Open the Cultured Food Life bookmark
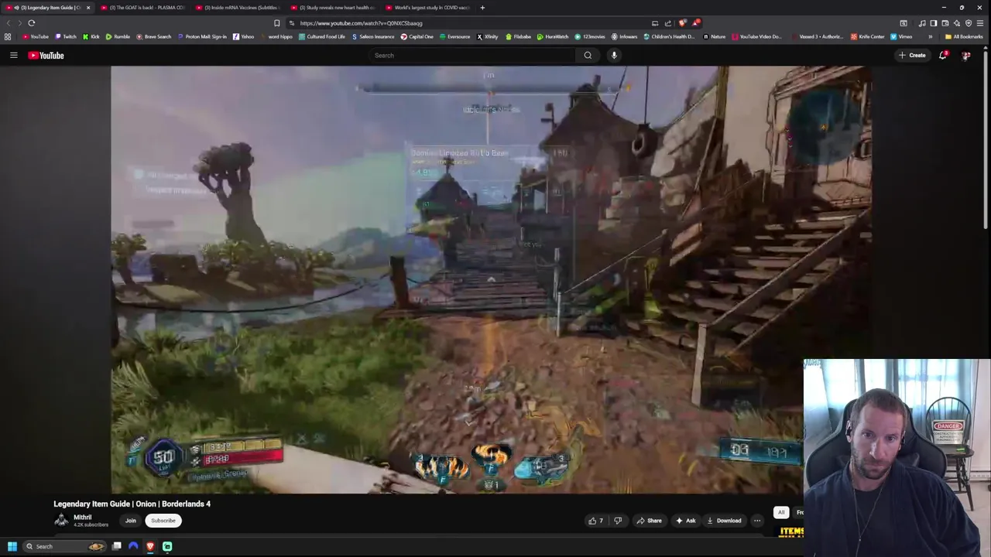Image resolution: width=991 pixels, height=557 pixels. tap(321, 36)
